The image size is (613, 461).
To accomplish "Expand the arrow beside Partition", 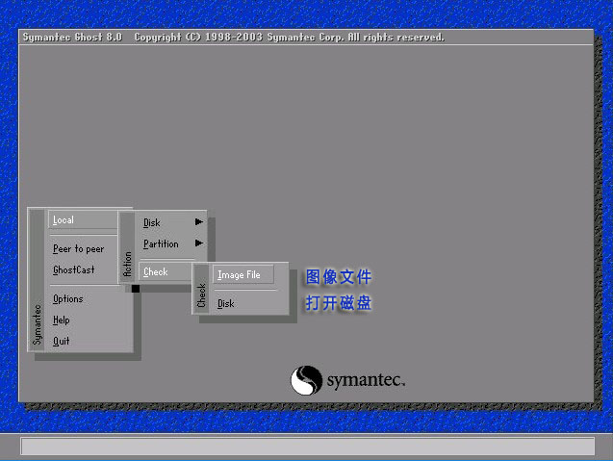I will pos(199,243).
